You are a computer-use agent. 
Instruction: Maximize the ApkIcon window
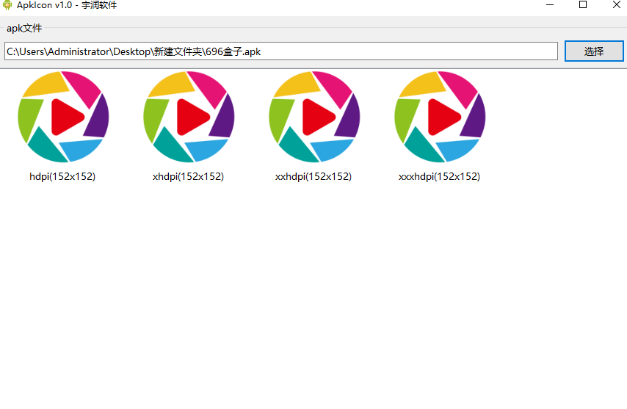583,5
